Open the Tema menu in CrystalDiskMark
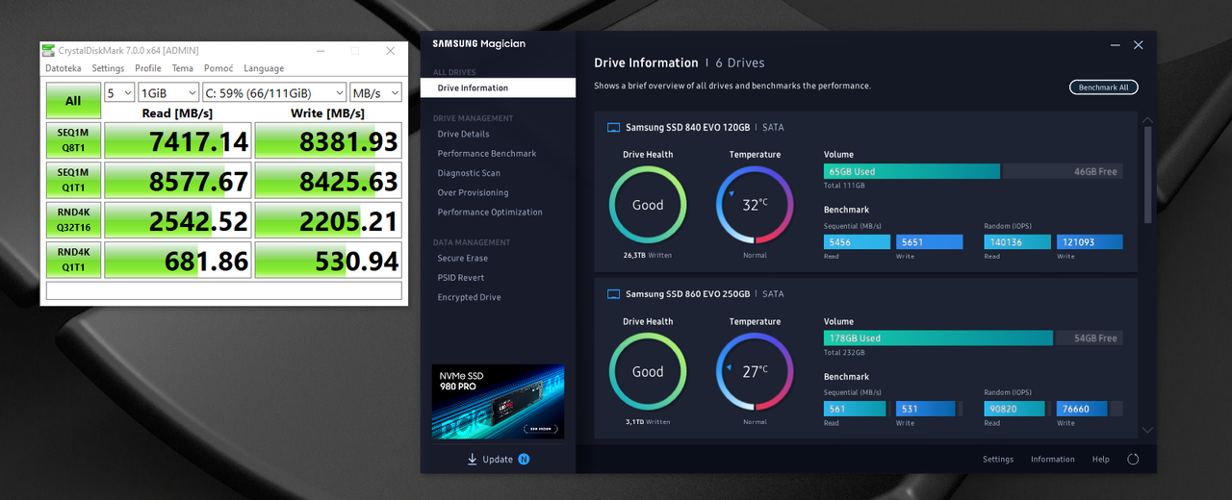The width and height of the screenshot is (1232, 500). coord(183,68)
